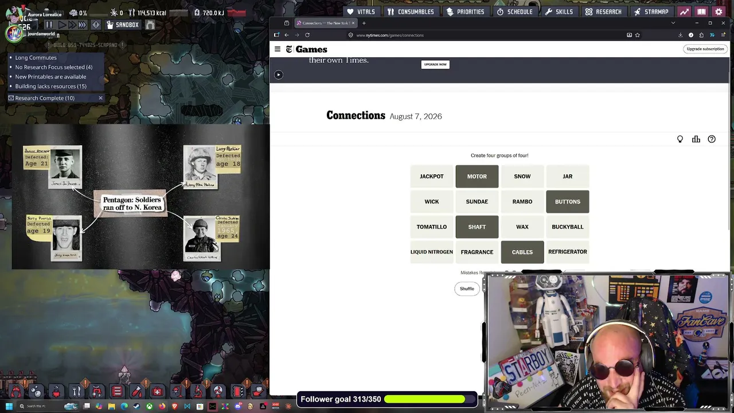The width and height of the screenshot is (734, 413).
Task: Select Building lacks resources notification
Action: 50,87
